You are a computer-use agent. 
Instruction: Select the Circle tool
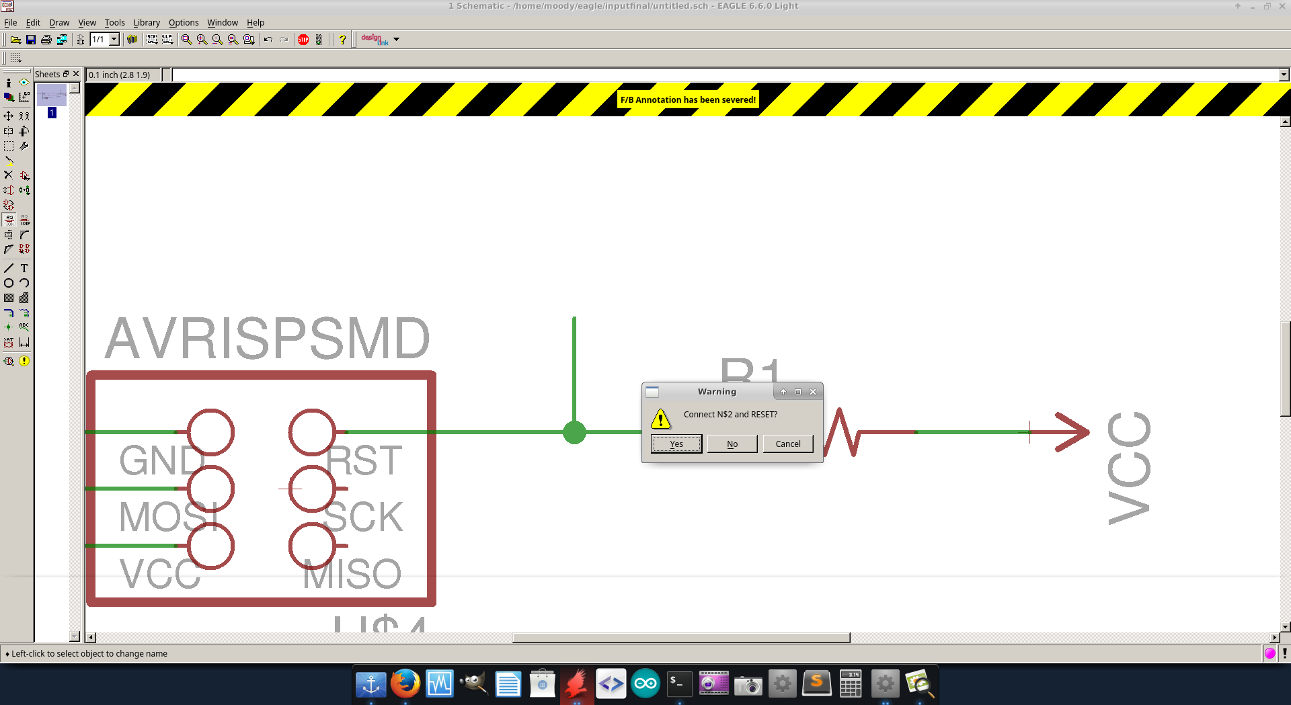pyautogui.click(x=9, y=283)
